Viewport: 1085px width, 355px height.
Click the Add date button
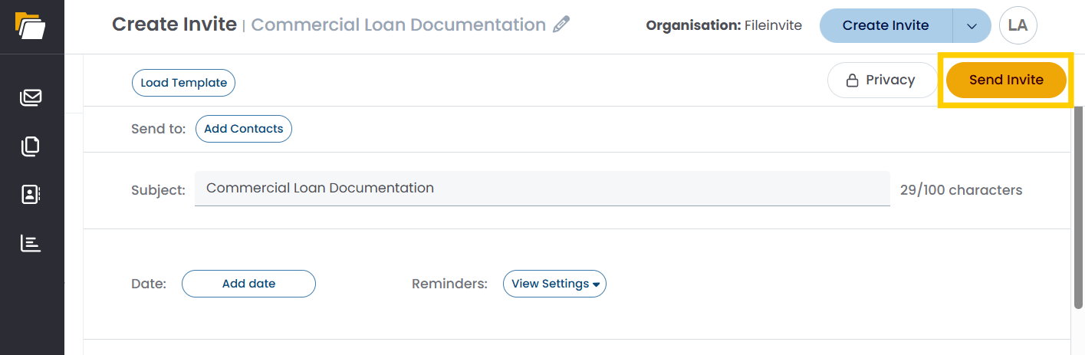pos(248,284)
